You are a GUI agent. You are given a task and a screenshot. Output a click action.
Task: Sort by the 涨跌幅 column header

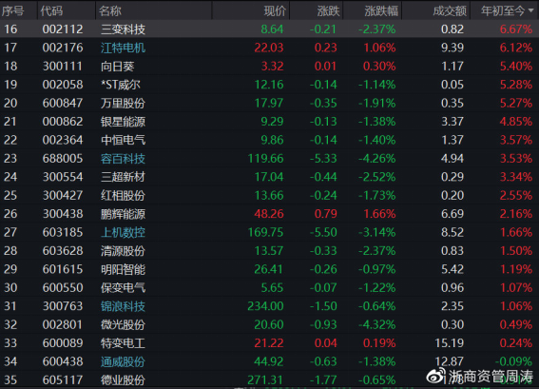[381, 11]
